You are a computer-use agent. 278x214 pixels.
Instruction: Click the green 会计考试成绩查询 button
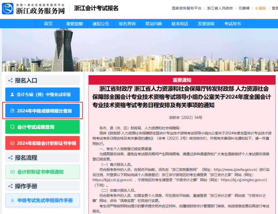click(x=43, y=126)
